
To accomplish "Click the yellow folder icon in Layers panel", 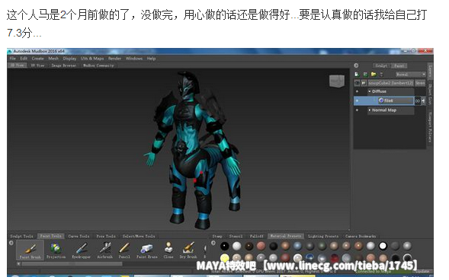I will coord(374,75).
